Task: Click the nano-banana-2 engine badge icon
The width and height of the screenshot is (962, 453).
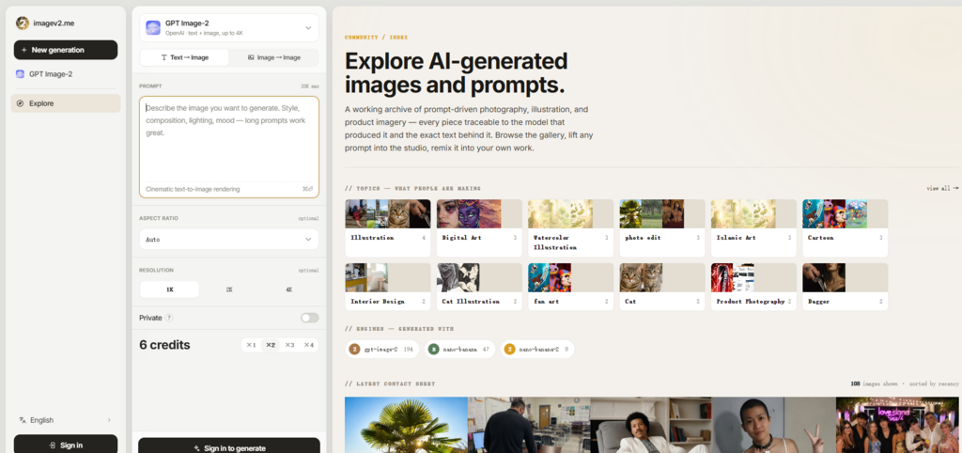Action: [x=509, y=350]
